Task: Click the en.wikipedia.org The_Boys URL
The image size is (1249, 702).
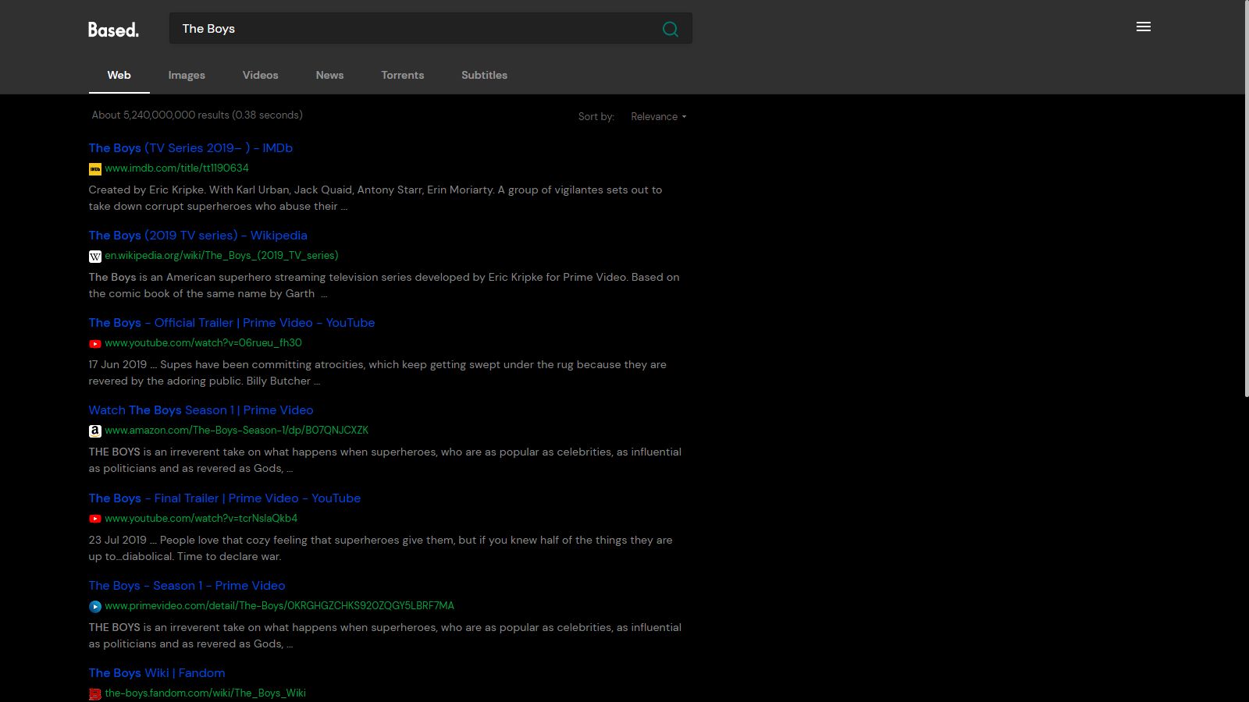Action: point(222,256)
